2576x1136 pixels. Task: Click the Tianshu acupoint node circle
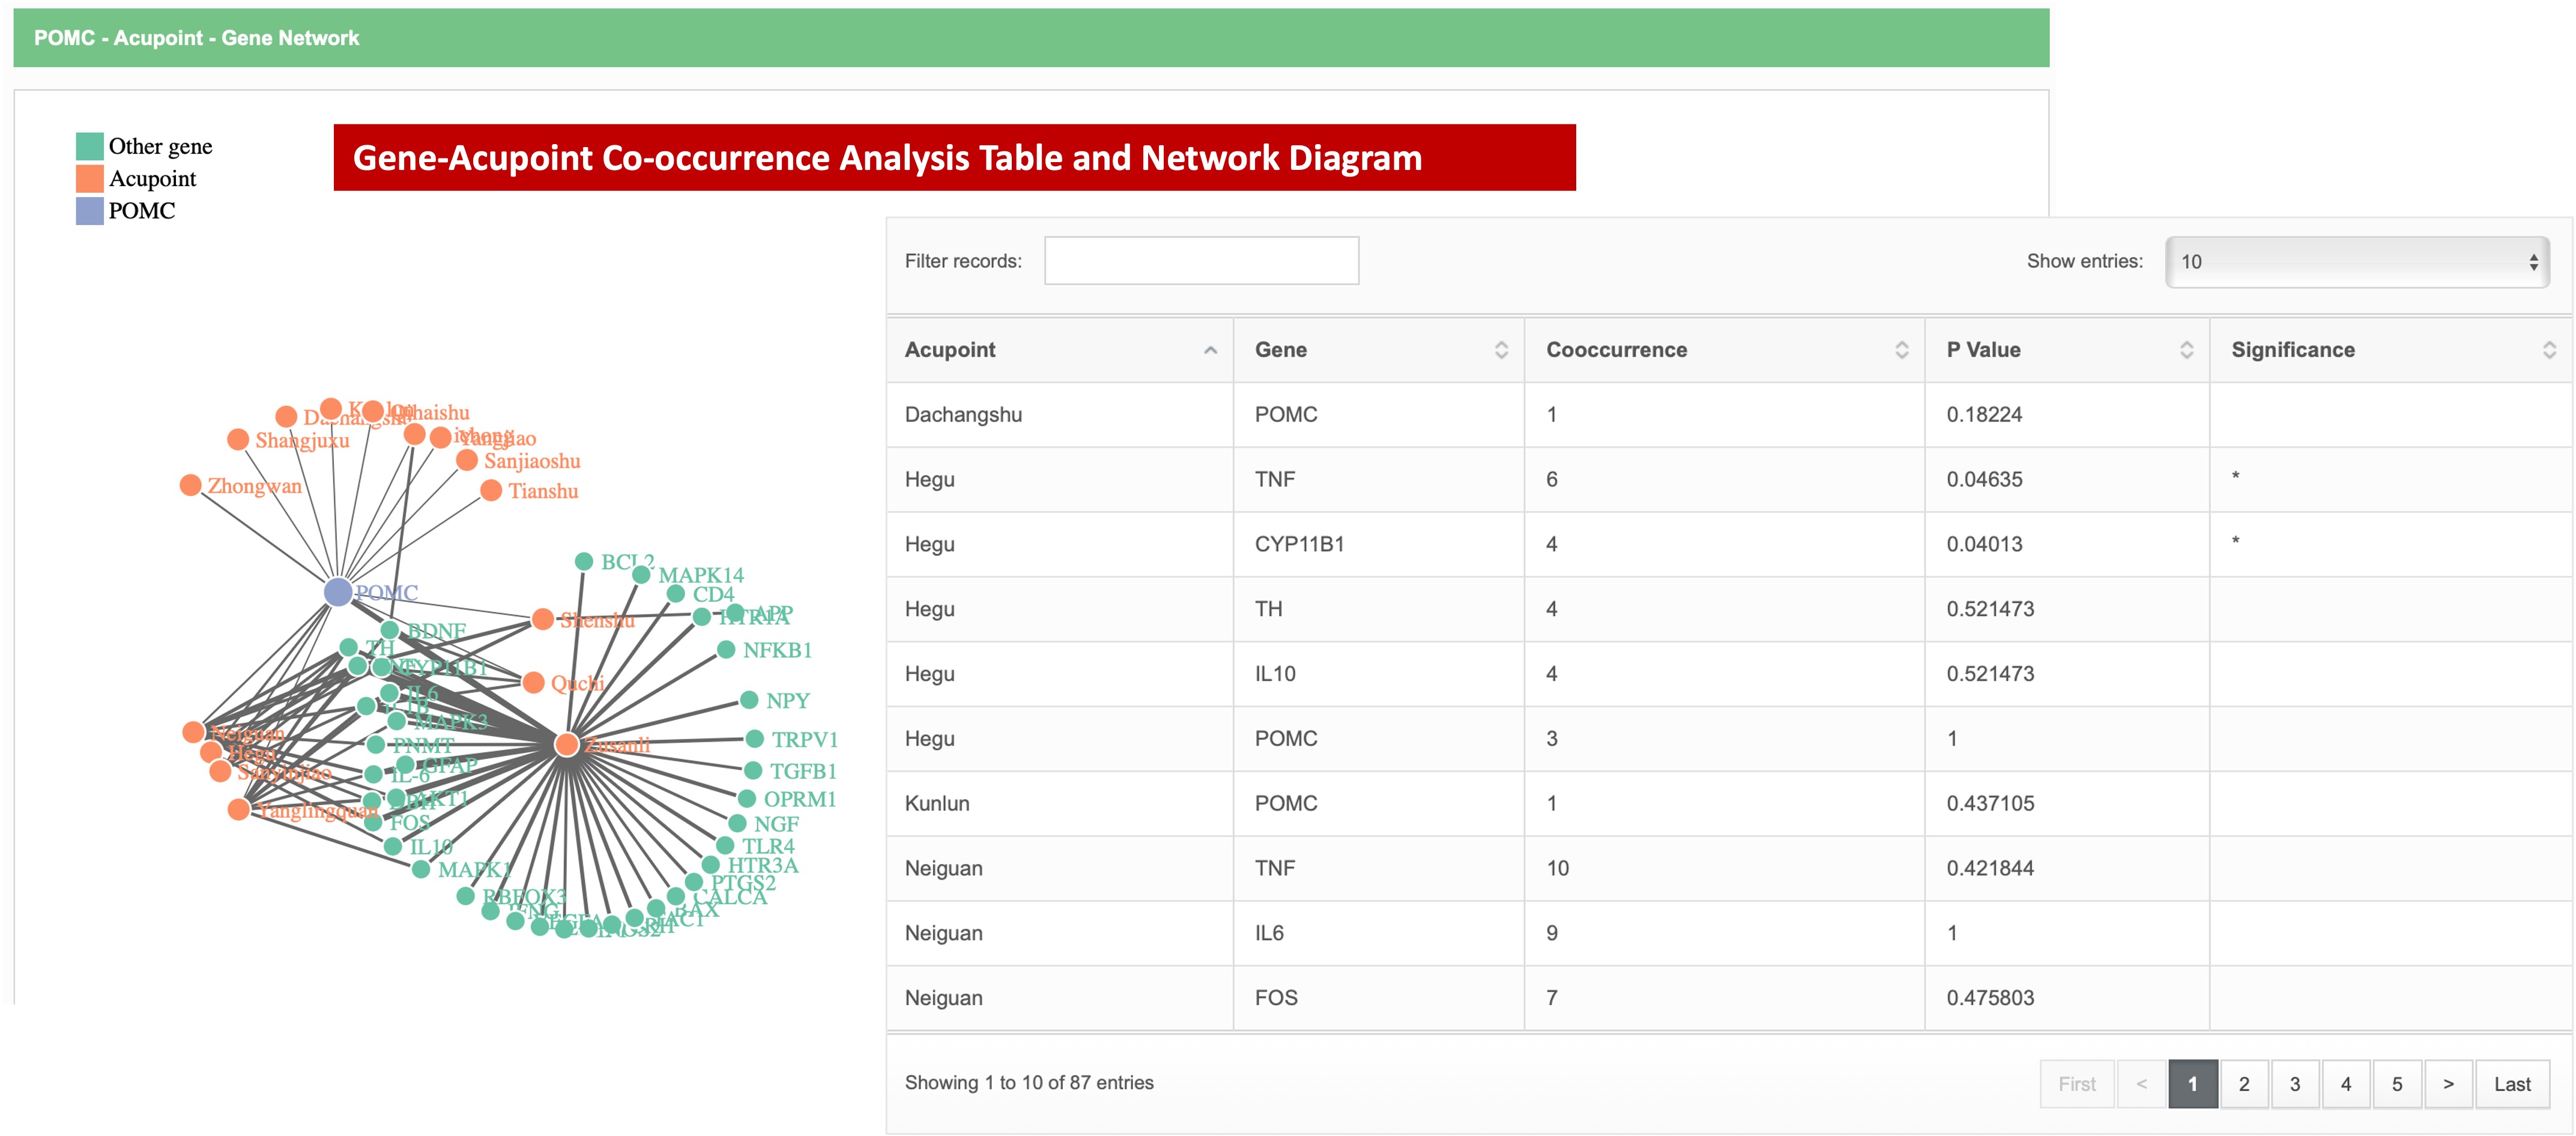pyautogui.click(x=491, y=490)
